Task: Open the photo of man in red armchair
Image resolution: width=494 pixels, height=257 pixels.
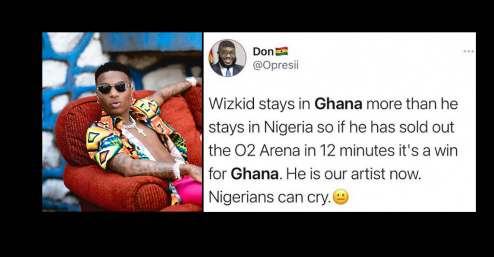Action: [x=122, y=122]
